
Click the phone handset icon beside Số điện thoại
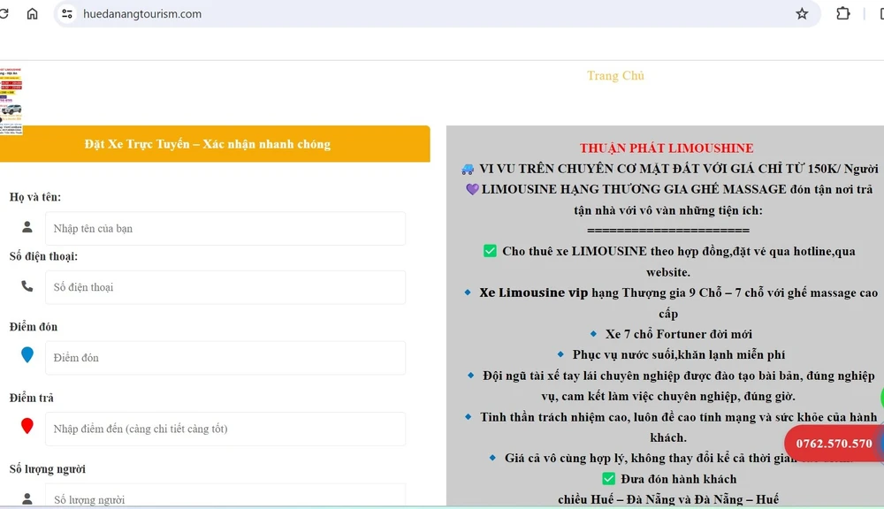pos(27,286)
